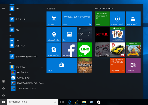Open the Mail (メール) wide tile
The height and width of the screenshot is (105, 148).
click(77, 19)
